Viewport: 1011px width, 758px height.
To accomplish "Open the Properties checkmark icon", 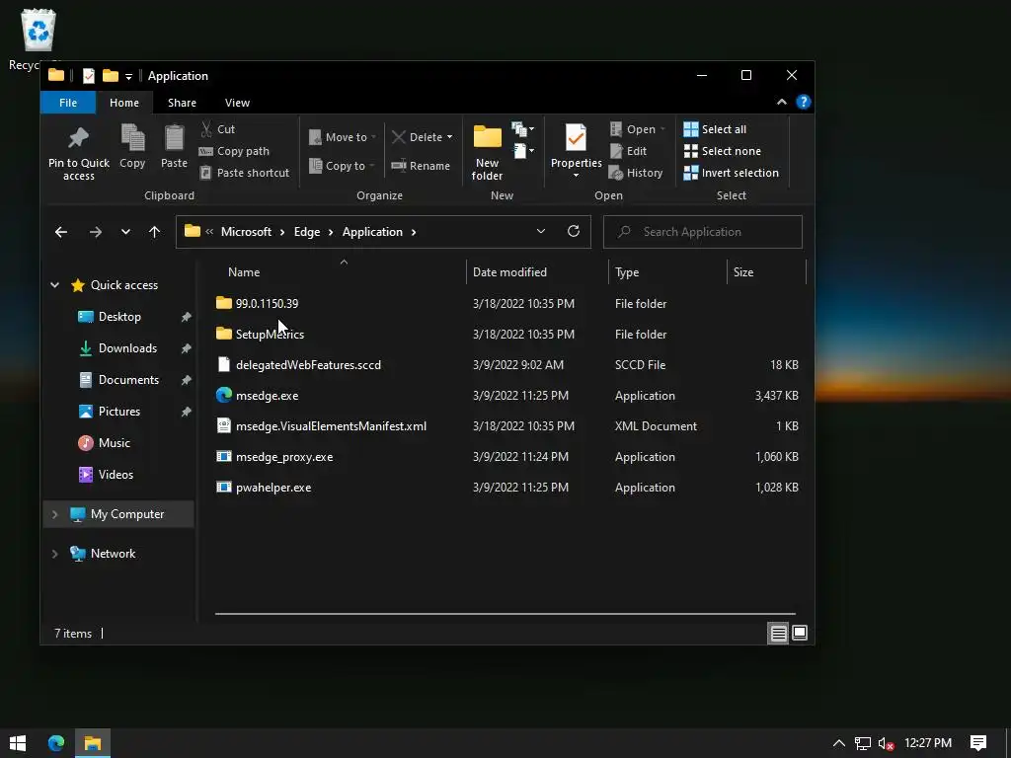I will click(576, 137).
